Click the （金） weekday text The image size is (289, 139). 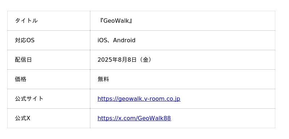146,60
